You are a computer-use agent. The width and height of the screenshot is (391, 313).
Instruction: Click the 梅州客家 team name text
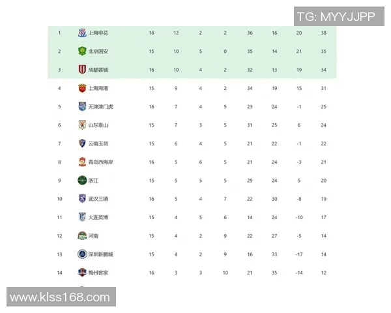[98, 273]
